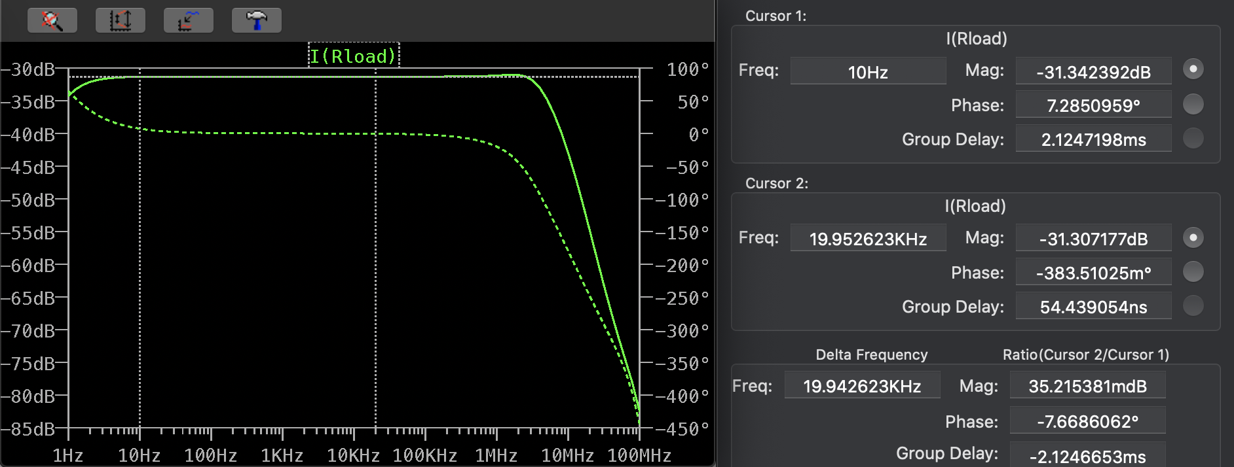Click the Delta Frequency heading
Viewport: 1234px width, 467px height.
click(x=871, y=355)
